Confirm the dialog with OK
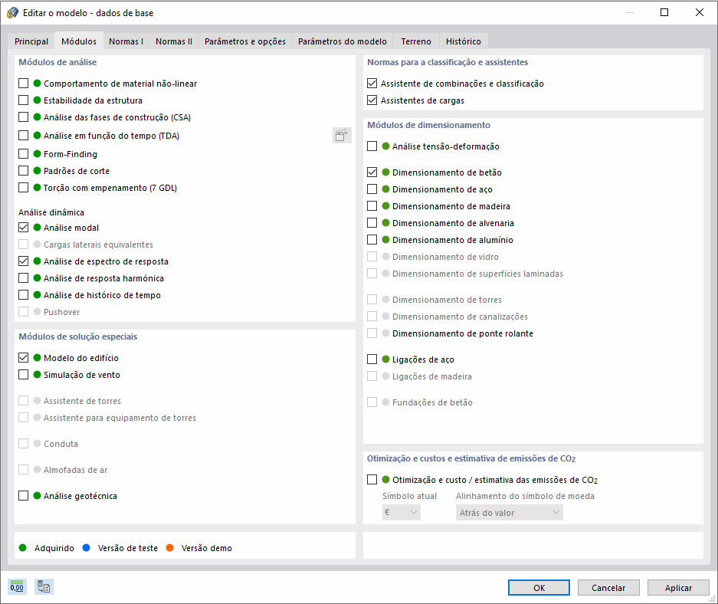 point(539,587)
